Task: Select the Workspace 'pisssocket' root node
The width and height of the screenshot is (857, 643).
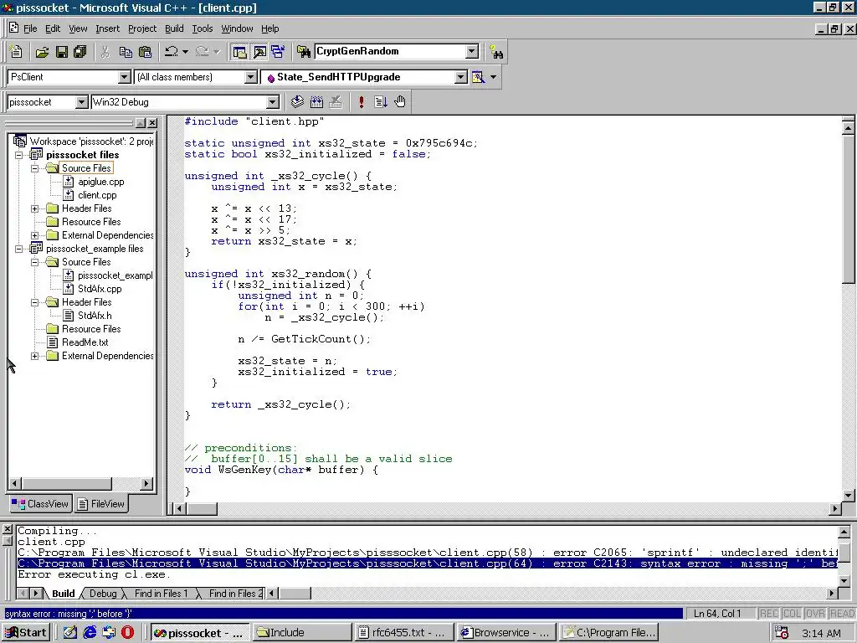Action: point(90,141)
